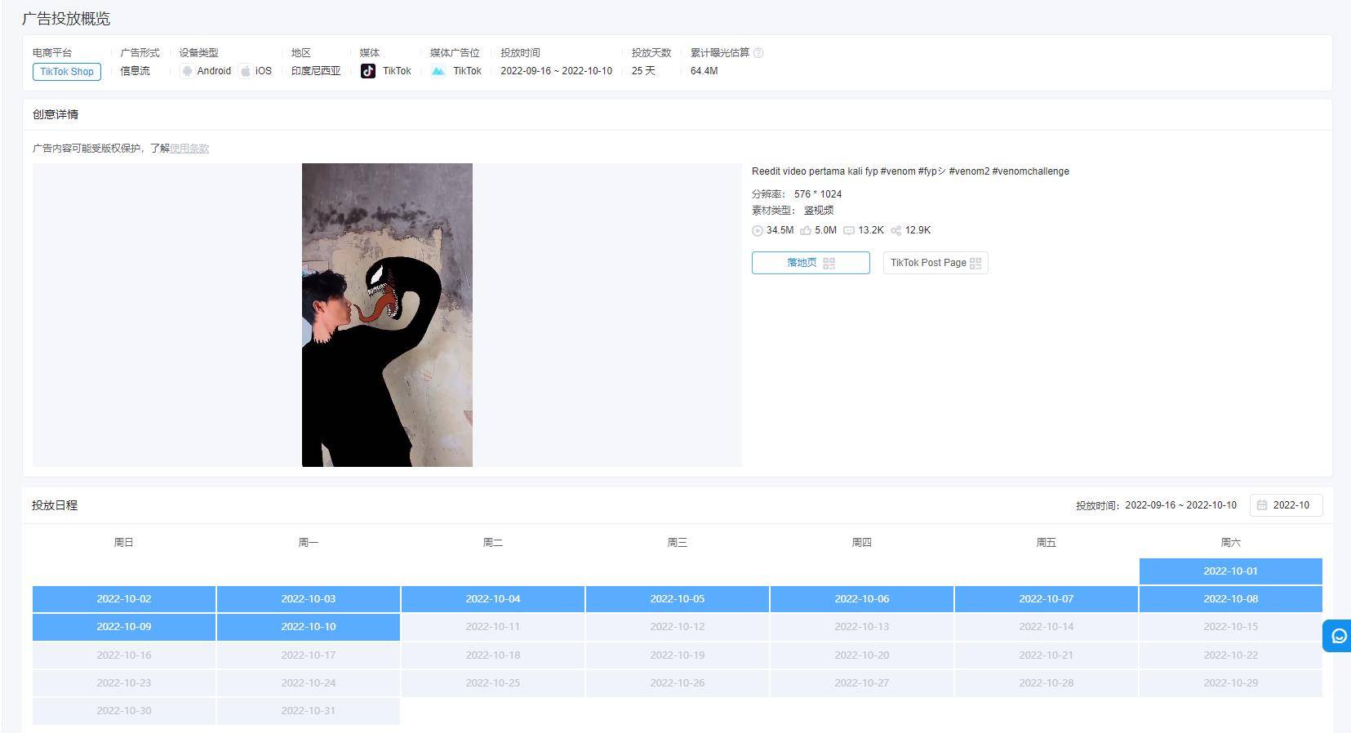Select schedule date 2022-10-04
This screenshot has width=1351, height=733.
pos(493,599)
